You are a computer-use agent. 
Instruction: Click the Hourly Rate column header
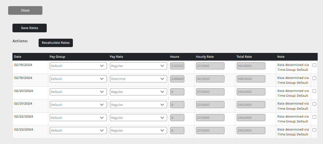coord(205,57)
